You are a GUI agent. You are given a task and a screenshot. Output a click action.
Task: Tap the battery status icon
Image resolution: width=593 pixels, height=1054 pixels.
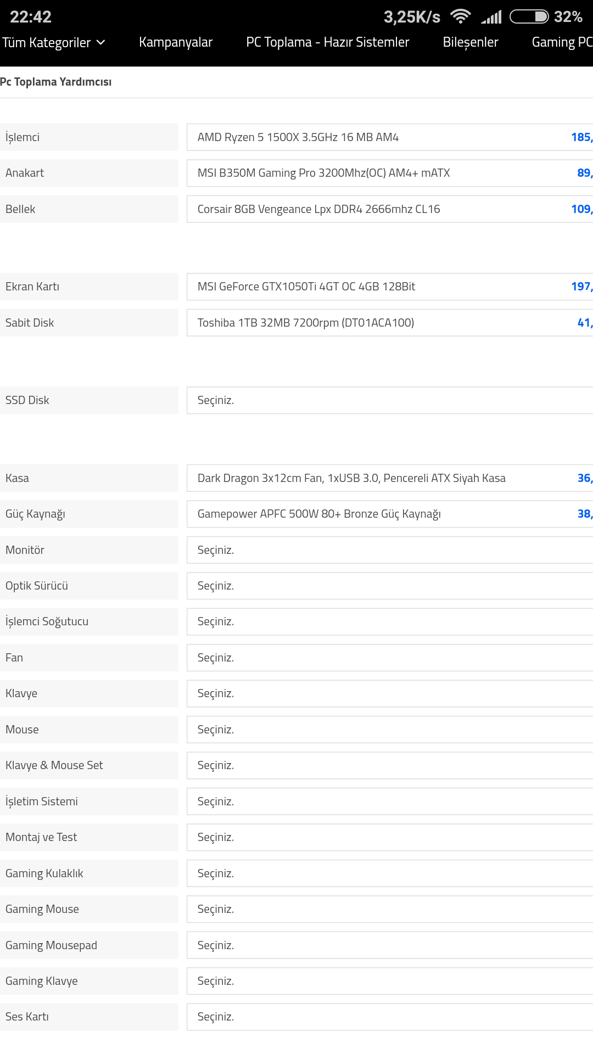point(529,16)
